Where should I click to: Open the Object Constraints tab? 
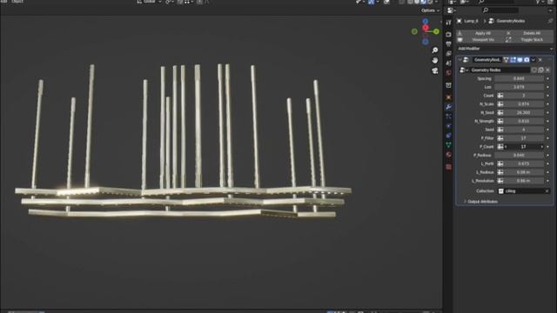449,136
